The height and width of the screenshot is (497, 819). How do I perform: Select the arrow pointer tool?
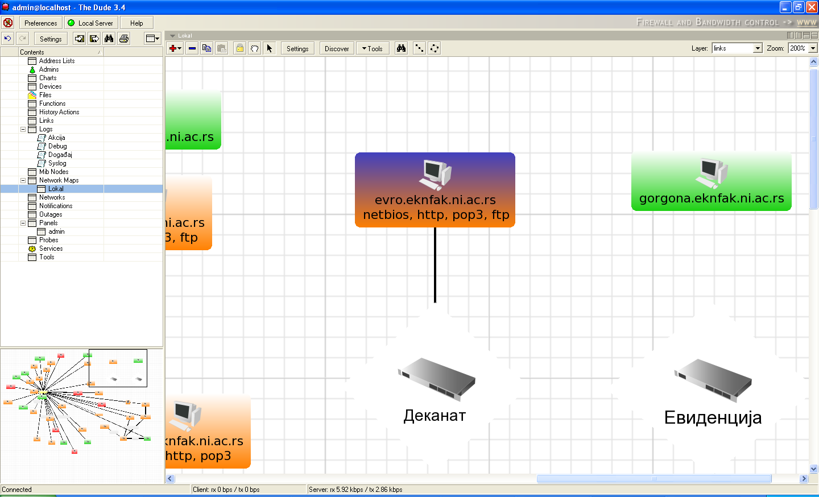(270, 48)
